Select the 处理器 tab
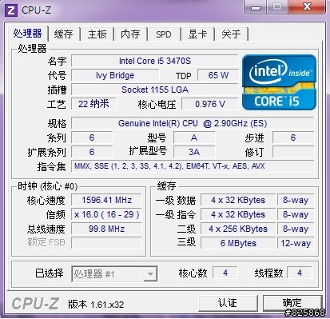 tap(28, 34)
